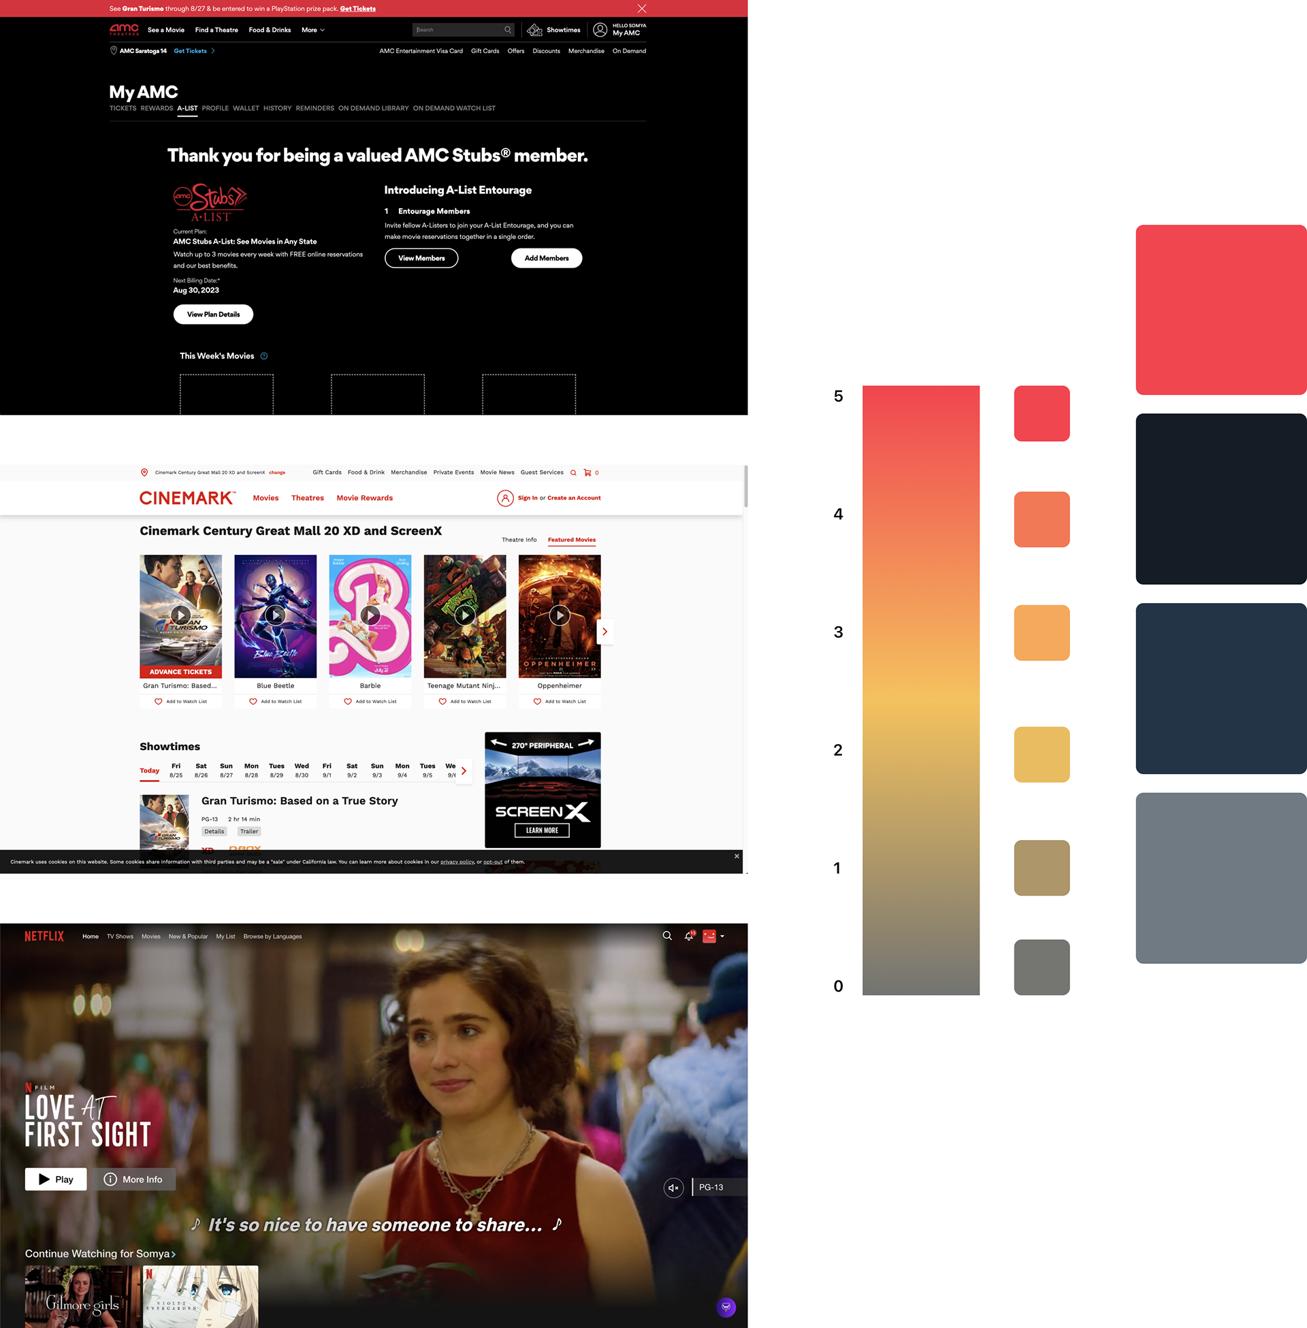The image size is (1307, 1328).
Task: Switch to the WALLET tab in My AMC
Action: point(246,108)
